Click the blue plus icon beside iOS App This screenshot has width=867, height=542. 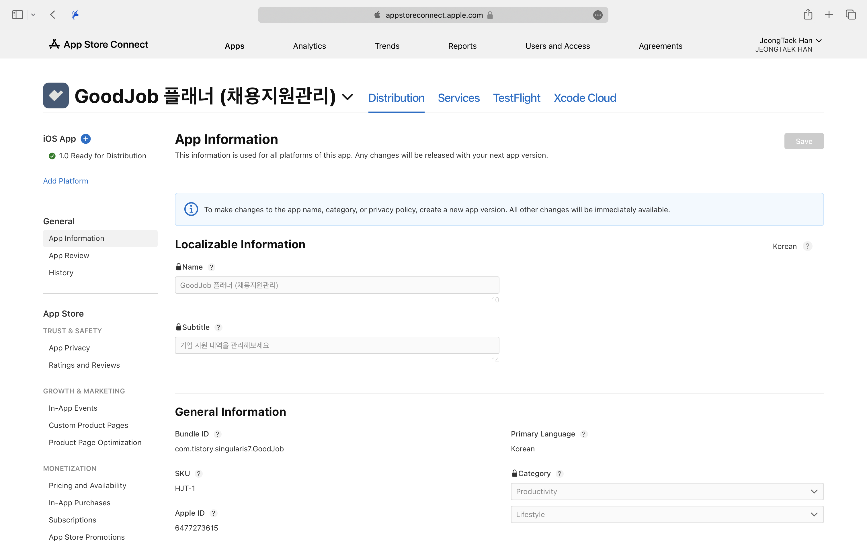86,139
